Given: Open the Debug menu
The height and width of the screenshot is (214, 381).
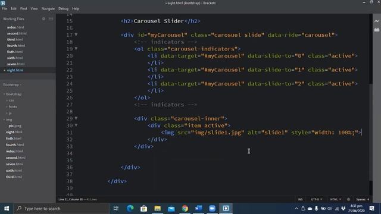Looking at the screenshot, I should click(64, 8).
